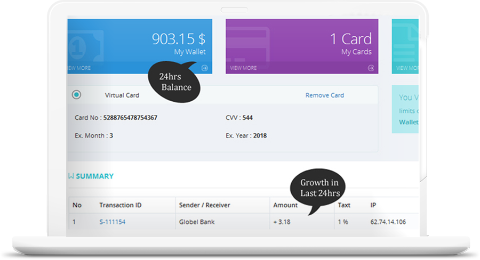480x260 pixels.
Task: Click the IP column header
Action: pos(374,205)
